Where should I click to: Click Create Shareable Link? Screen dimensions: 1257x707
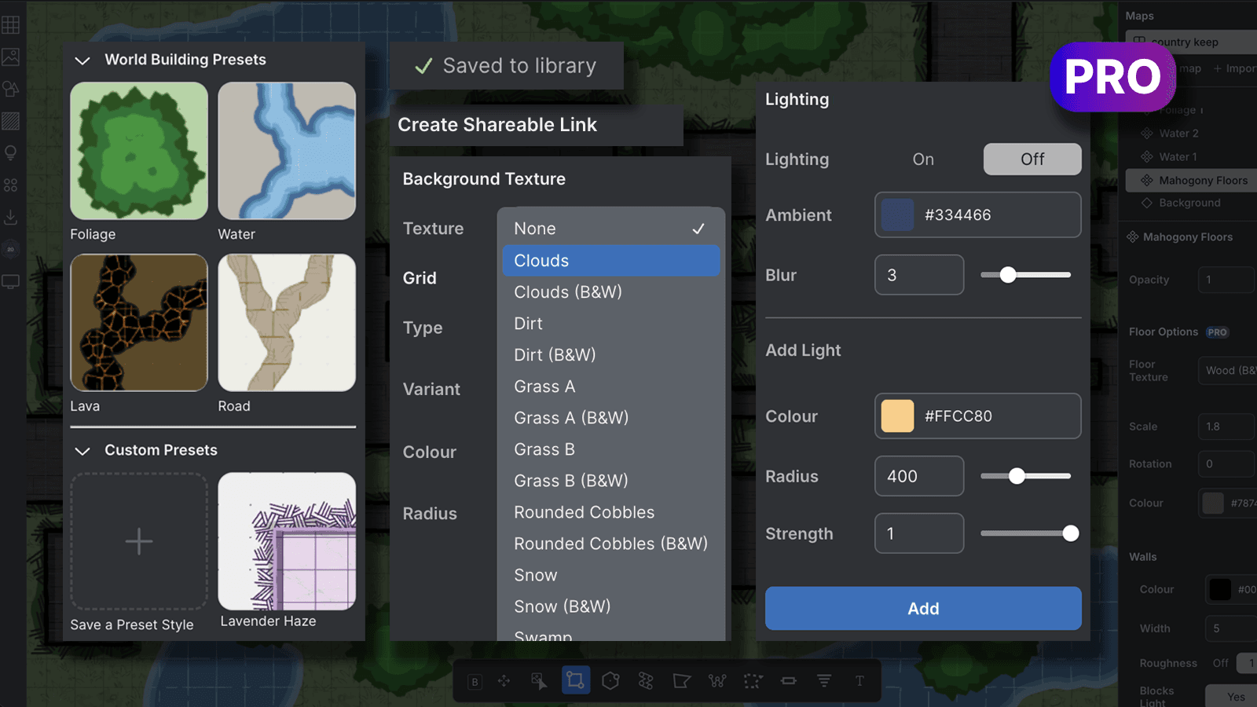click(x=497, y=125)
